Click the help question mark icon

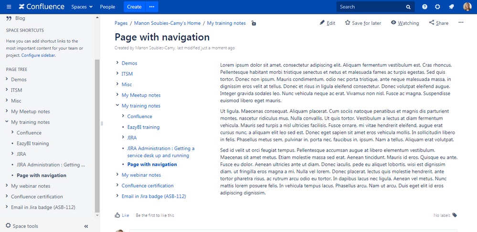click(424, 7)
